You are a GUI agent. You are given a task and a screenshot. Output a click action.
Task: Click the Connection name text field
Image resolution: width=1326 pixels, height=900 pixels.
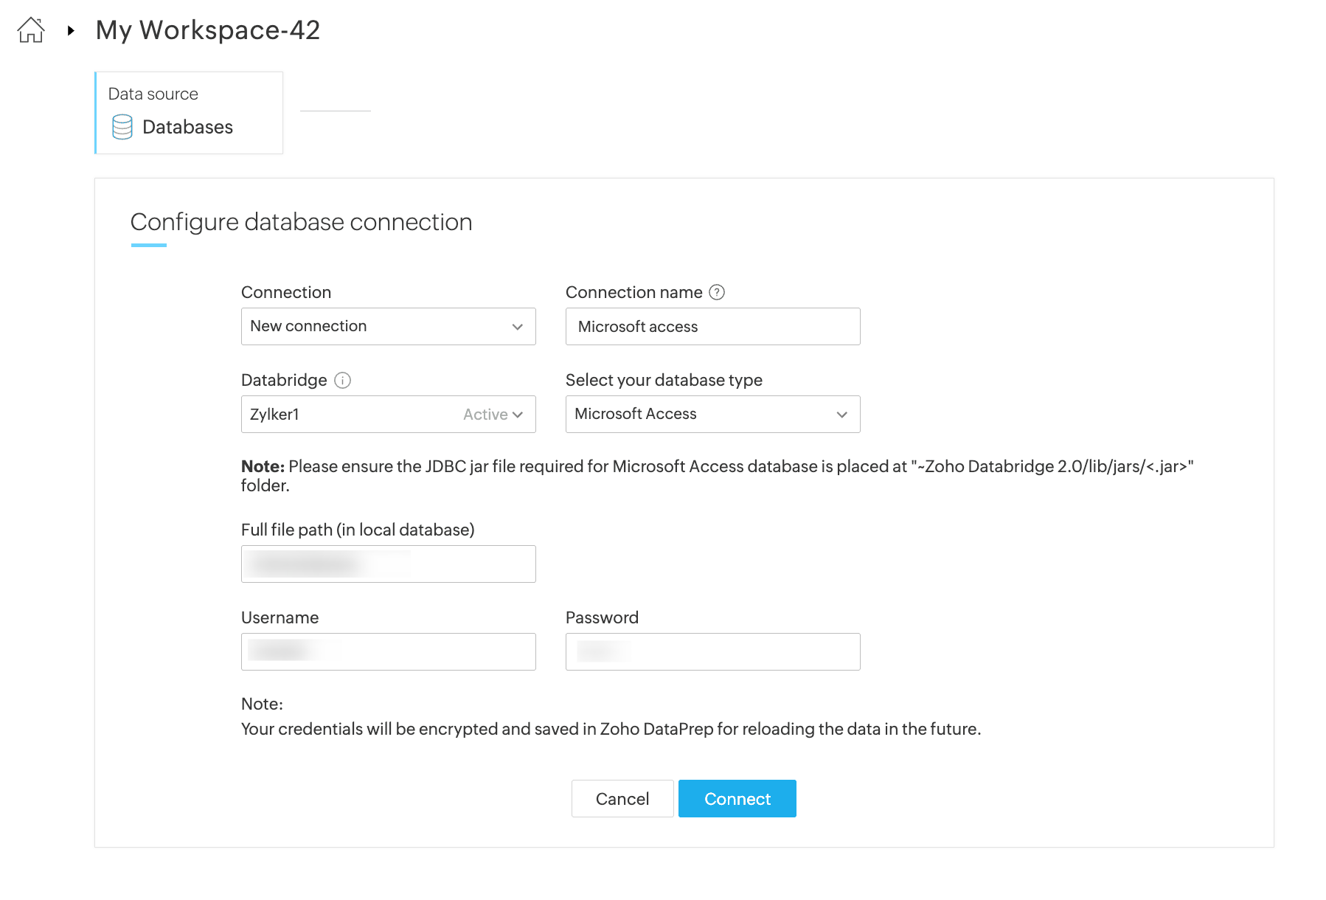[712, 326]
